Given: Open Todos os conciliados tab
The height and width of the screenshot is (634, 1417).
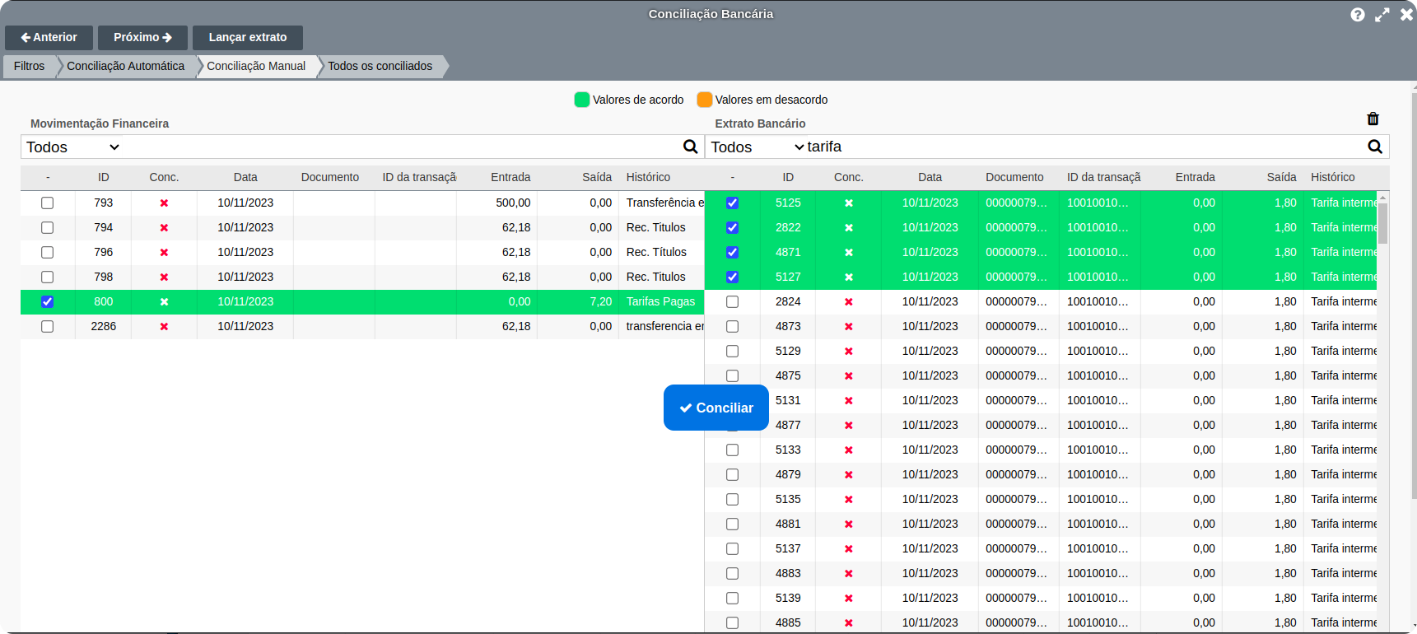Looking at the screenshot, I should 380,66.
